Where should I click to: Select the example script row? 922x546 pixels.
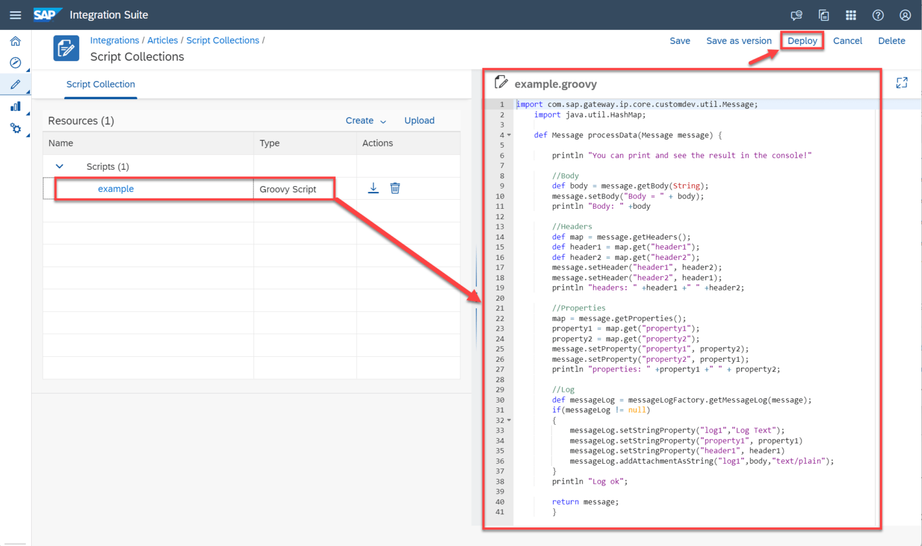click(x=116, y=188)
